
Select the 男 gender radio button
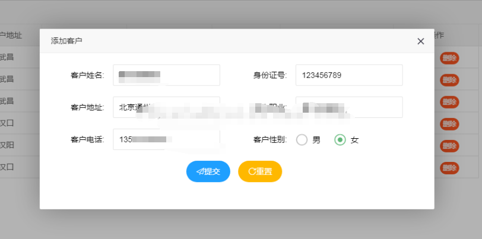[x=302, y=140]
